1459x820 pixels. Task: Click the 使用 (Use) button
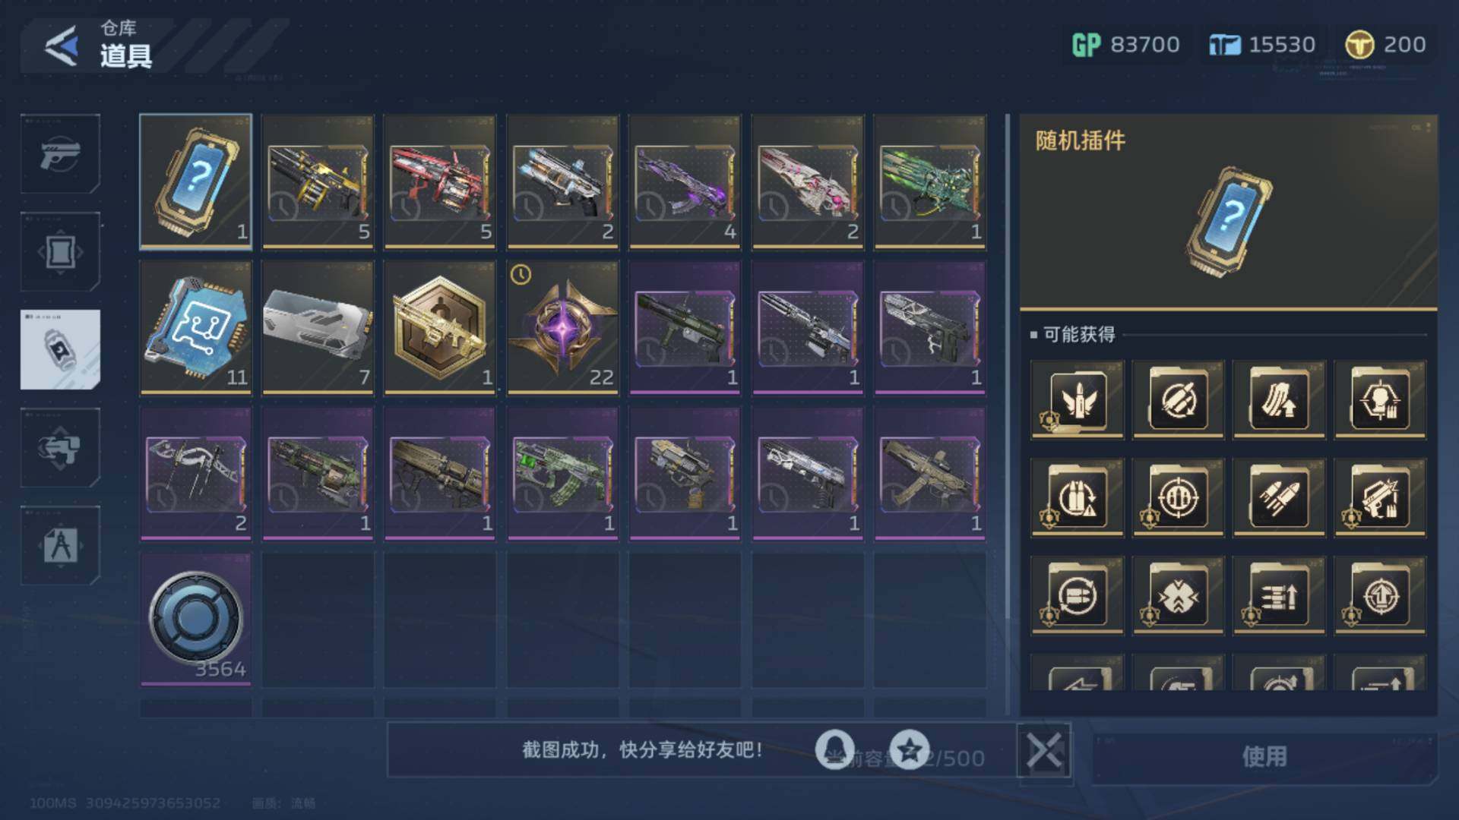point(1264,756)
